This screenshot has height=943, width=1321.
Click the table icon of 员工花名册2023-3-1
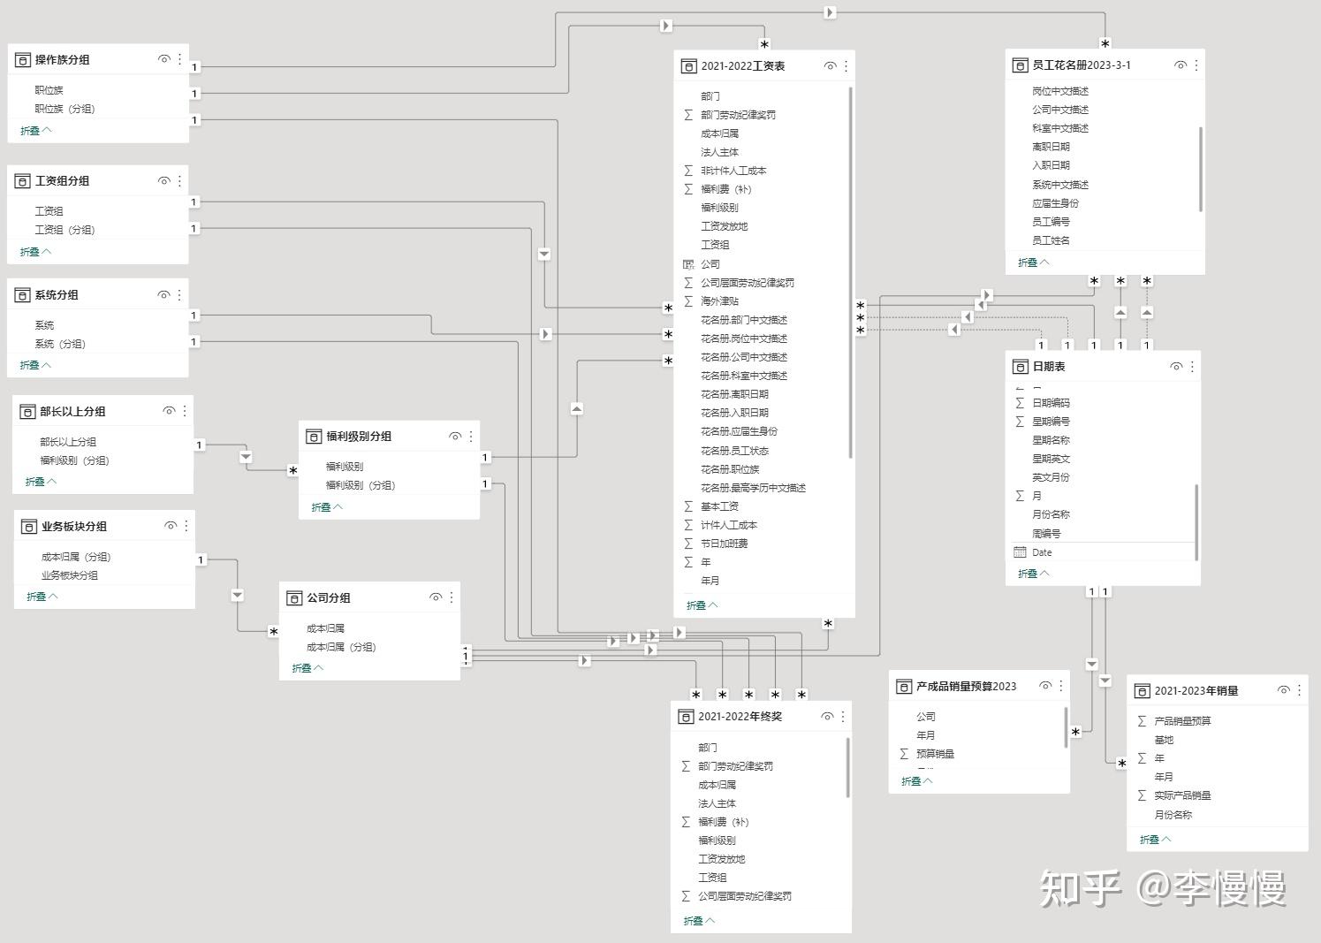point(1021,65)
